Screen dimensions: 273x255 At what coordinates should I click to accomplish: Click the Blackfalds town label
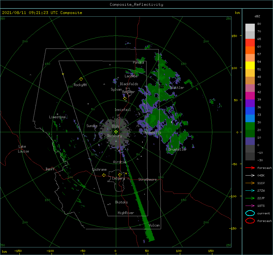pos(129,84)
